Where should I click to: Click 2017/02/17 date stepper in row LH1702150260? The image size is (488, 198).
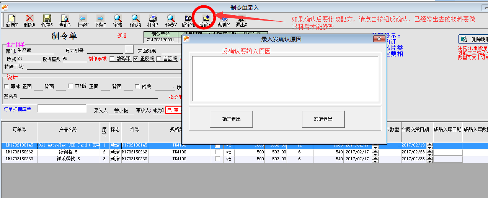point(375,159)
